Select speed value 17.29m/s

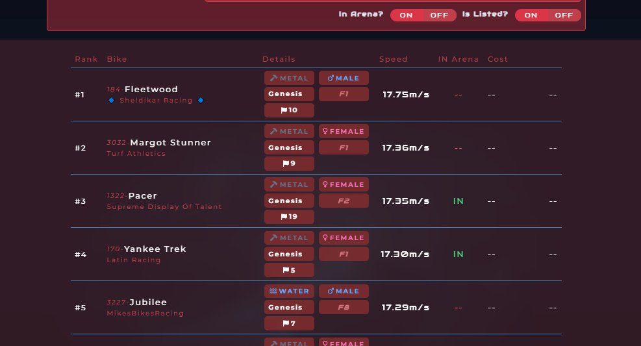coord(405,307)
